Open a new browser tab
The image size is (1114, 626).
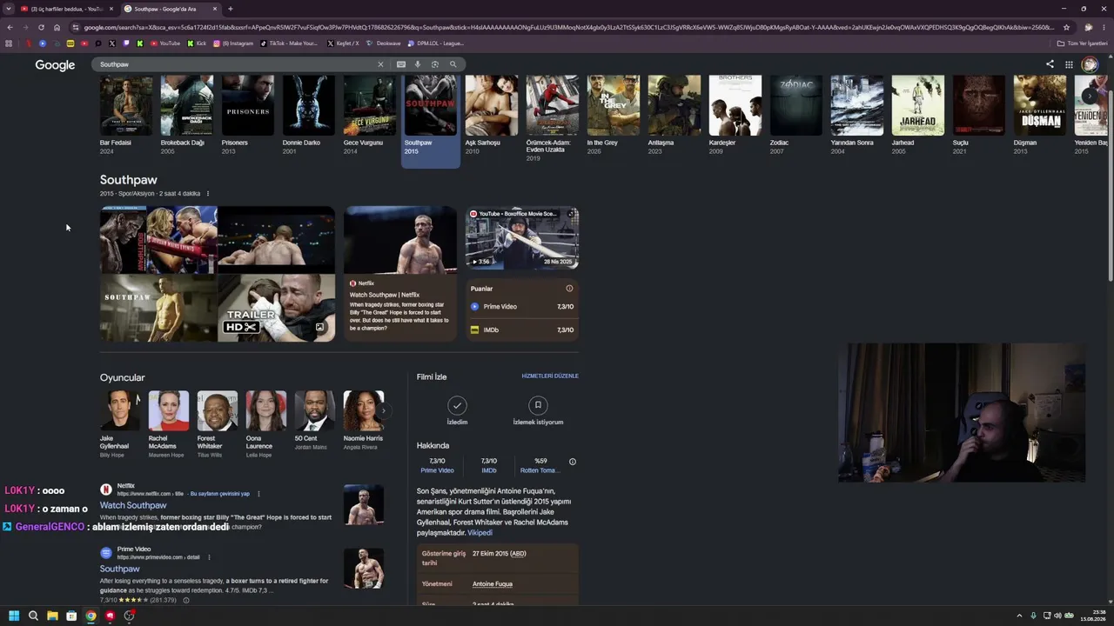230,9
